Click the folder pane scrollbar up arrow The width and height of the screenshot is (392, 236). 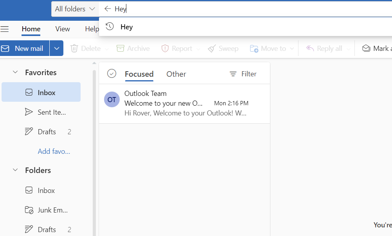coord(94,63)
